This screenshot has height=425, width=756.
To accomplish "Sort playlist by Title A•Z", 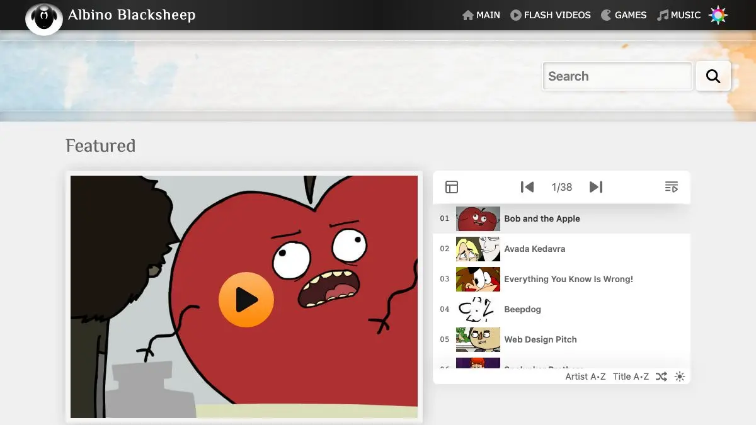I will pos(631,377).
